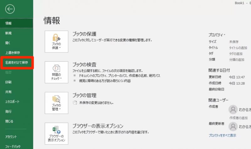This screenshot has width=251, height=149.
Task: Click the プロパティをすべて表示 link
Action: 222,135
